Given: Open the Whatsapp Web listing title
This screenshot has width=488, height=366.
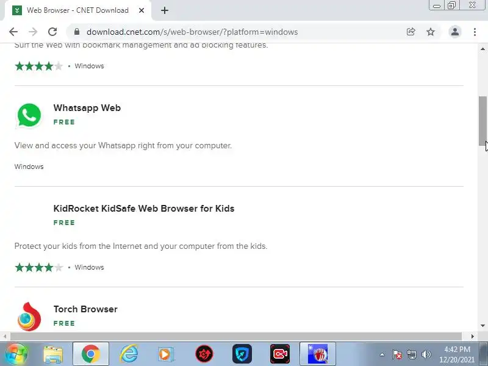Looking at the screenshot, I should pos(87,108).
